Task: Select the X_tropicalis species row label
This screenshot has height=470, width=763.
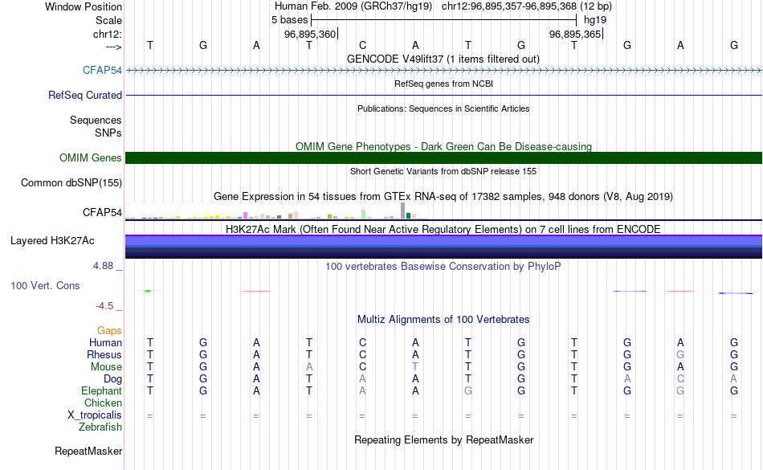Action: coord(95,415)
